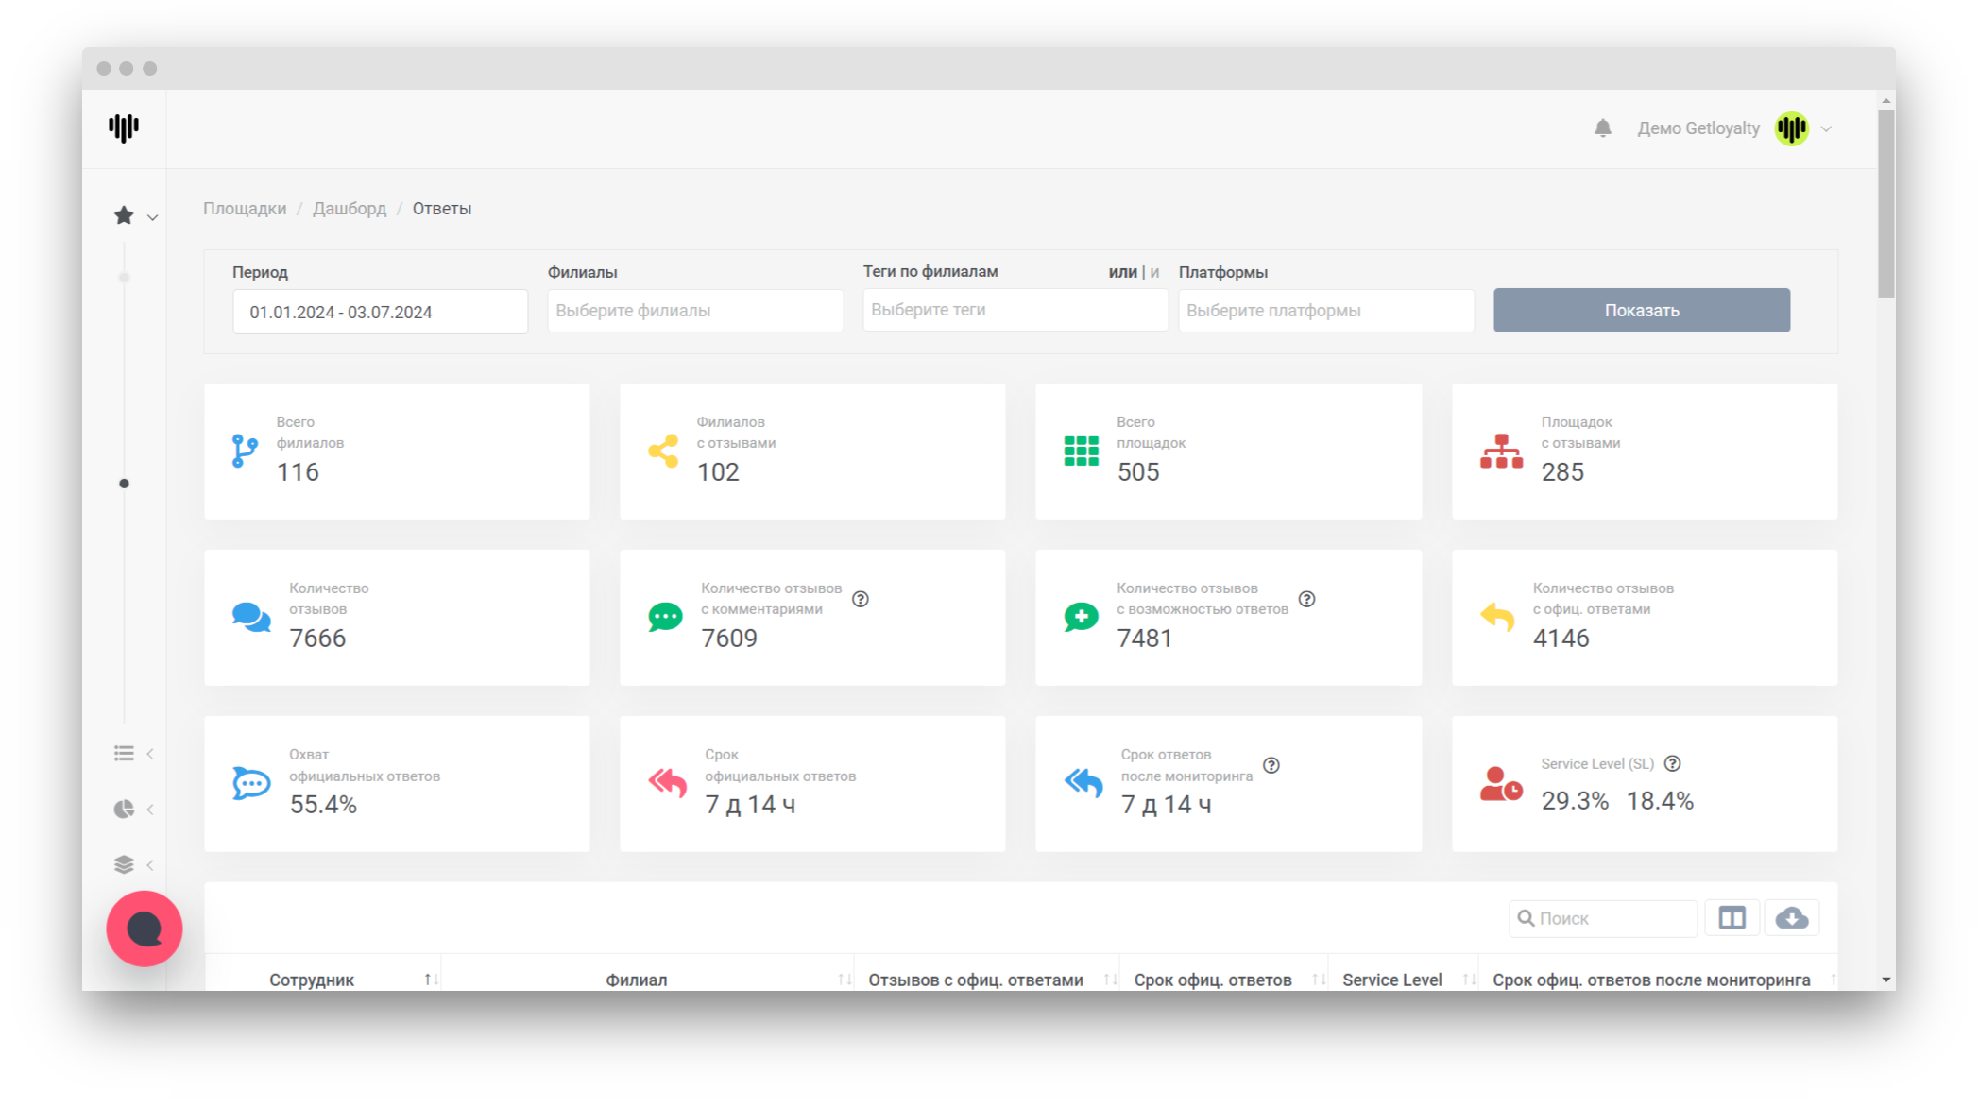Click the cloud download export icon
Viewport: 1979px width, 1108px height.
pyautogui.click(x=1791, y=918)
